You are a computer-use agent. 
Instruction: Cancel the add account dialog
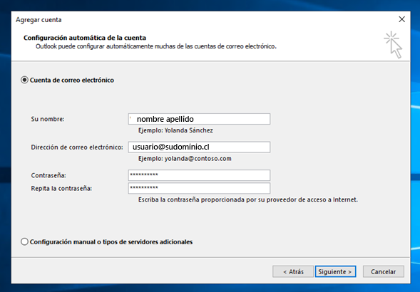[x=384, y=271]
